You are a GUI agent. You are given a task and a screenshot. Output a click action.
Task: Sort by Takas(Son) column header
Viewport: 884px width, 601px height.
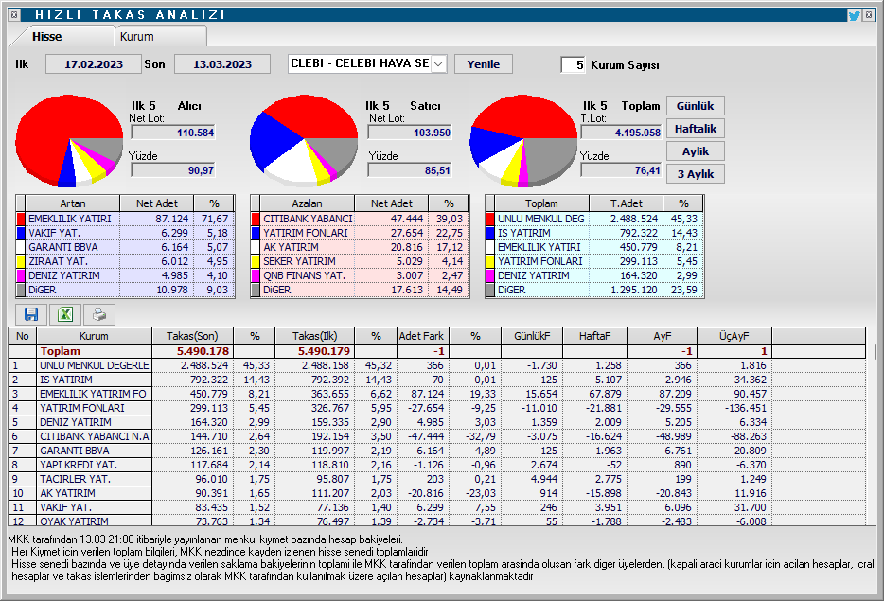click(x=192, y=335)
